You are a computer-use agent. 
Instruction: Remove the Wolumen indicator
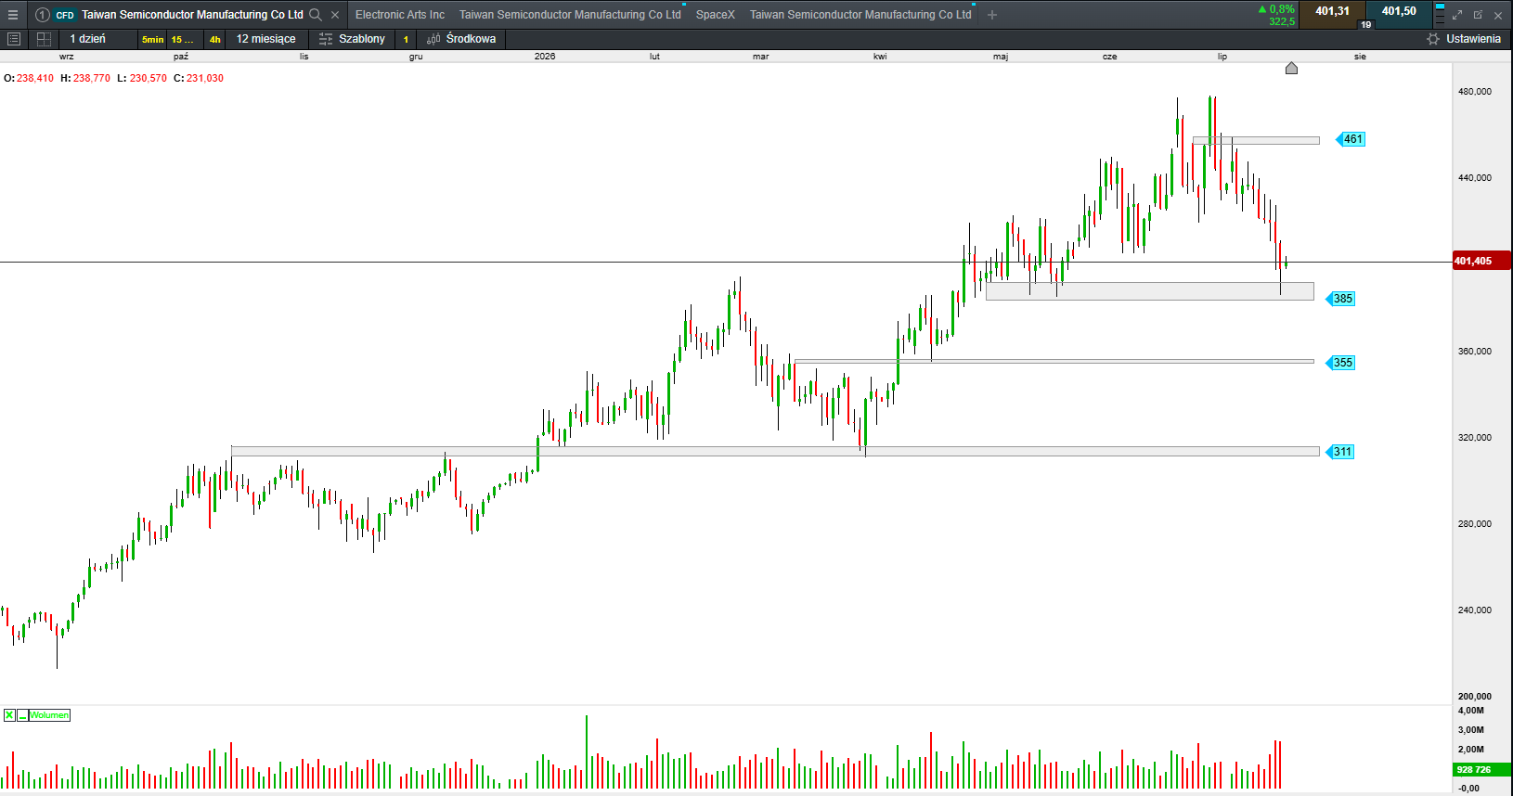pyautogui.click(x=9, y=715)
